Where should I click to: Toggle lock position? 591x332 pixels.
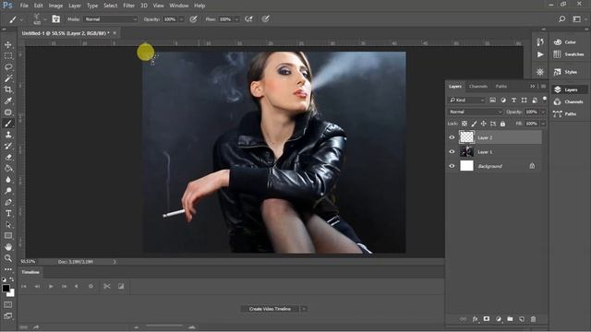click(x=483, y=124)
